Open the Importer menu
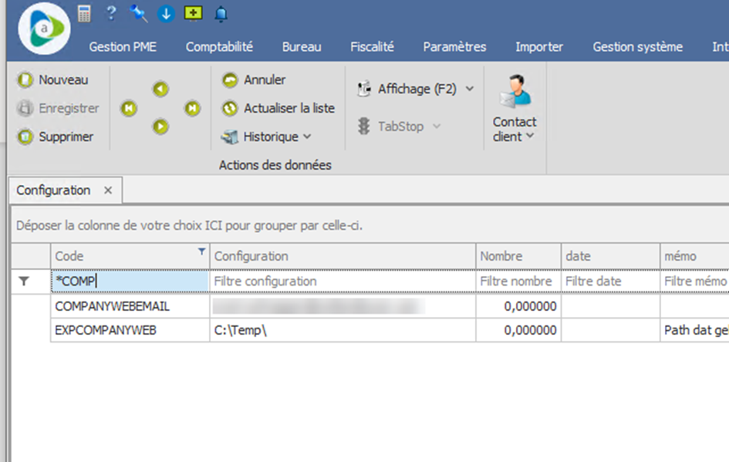 (539, 47)
